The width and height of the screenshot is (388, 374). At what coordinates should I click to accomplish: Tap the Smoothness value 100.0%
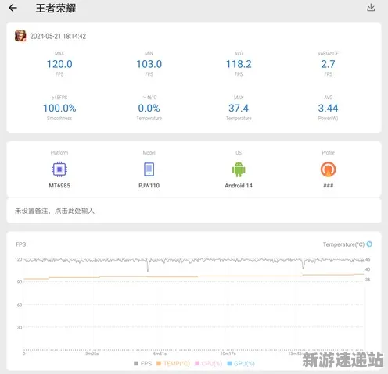[59, 108]
